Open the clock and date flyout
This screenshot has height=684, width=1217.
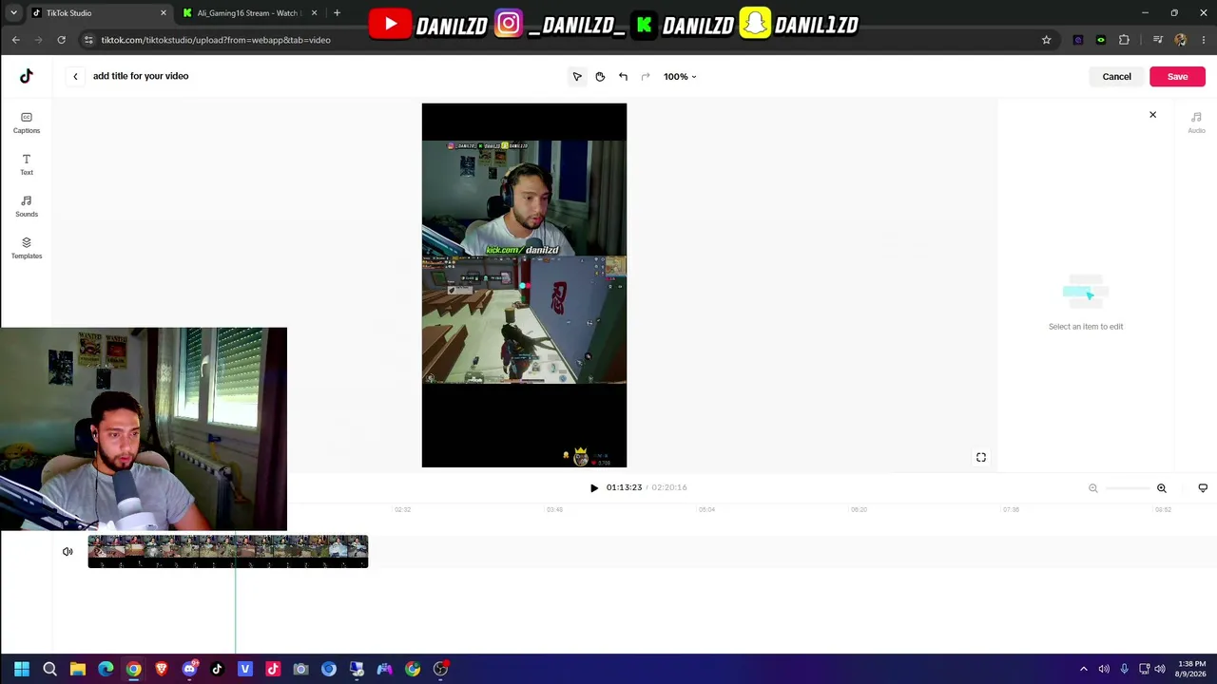pos(1190,669)
